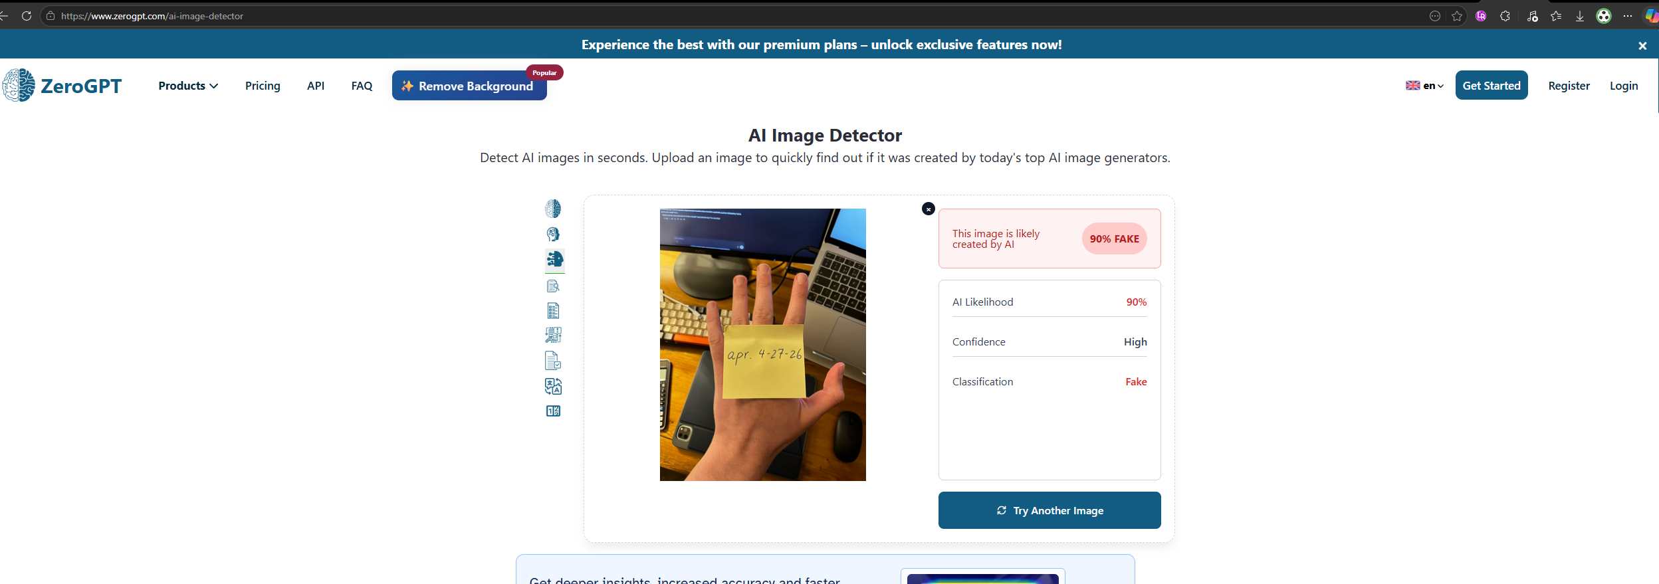Viewport: 1659px width, 584px height.
Task: Open the purple LR extension icon
Action: [x=1481, y=16]
